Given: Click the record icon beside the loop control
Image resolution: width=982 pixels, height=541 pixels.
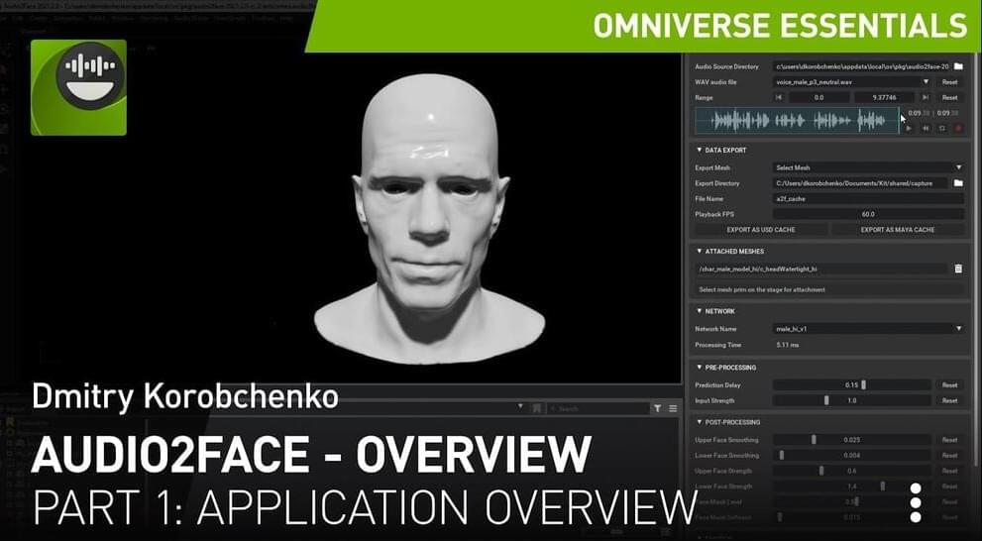Looking at the screenshot, I should 957,128.
